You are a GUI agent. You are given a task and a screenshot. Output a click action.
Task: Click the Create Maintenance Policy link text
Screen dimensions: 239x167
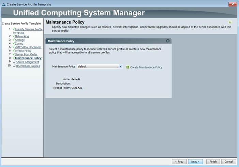click(146, 67)
